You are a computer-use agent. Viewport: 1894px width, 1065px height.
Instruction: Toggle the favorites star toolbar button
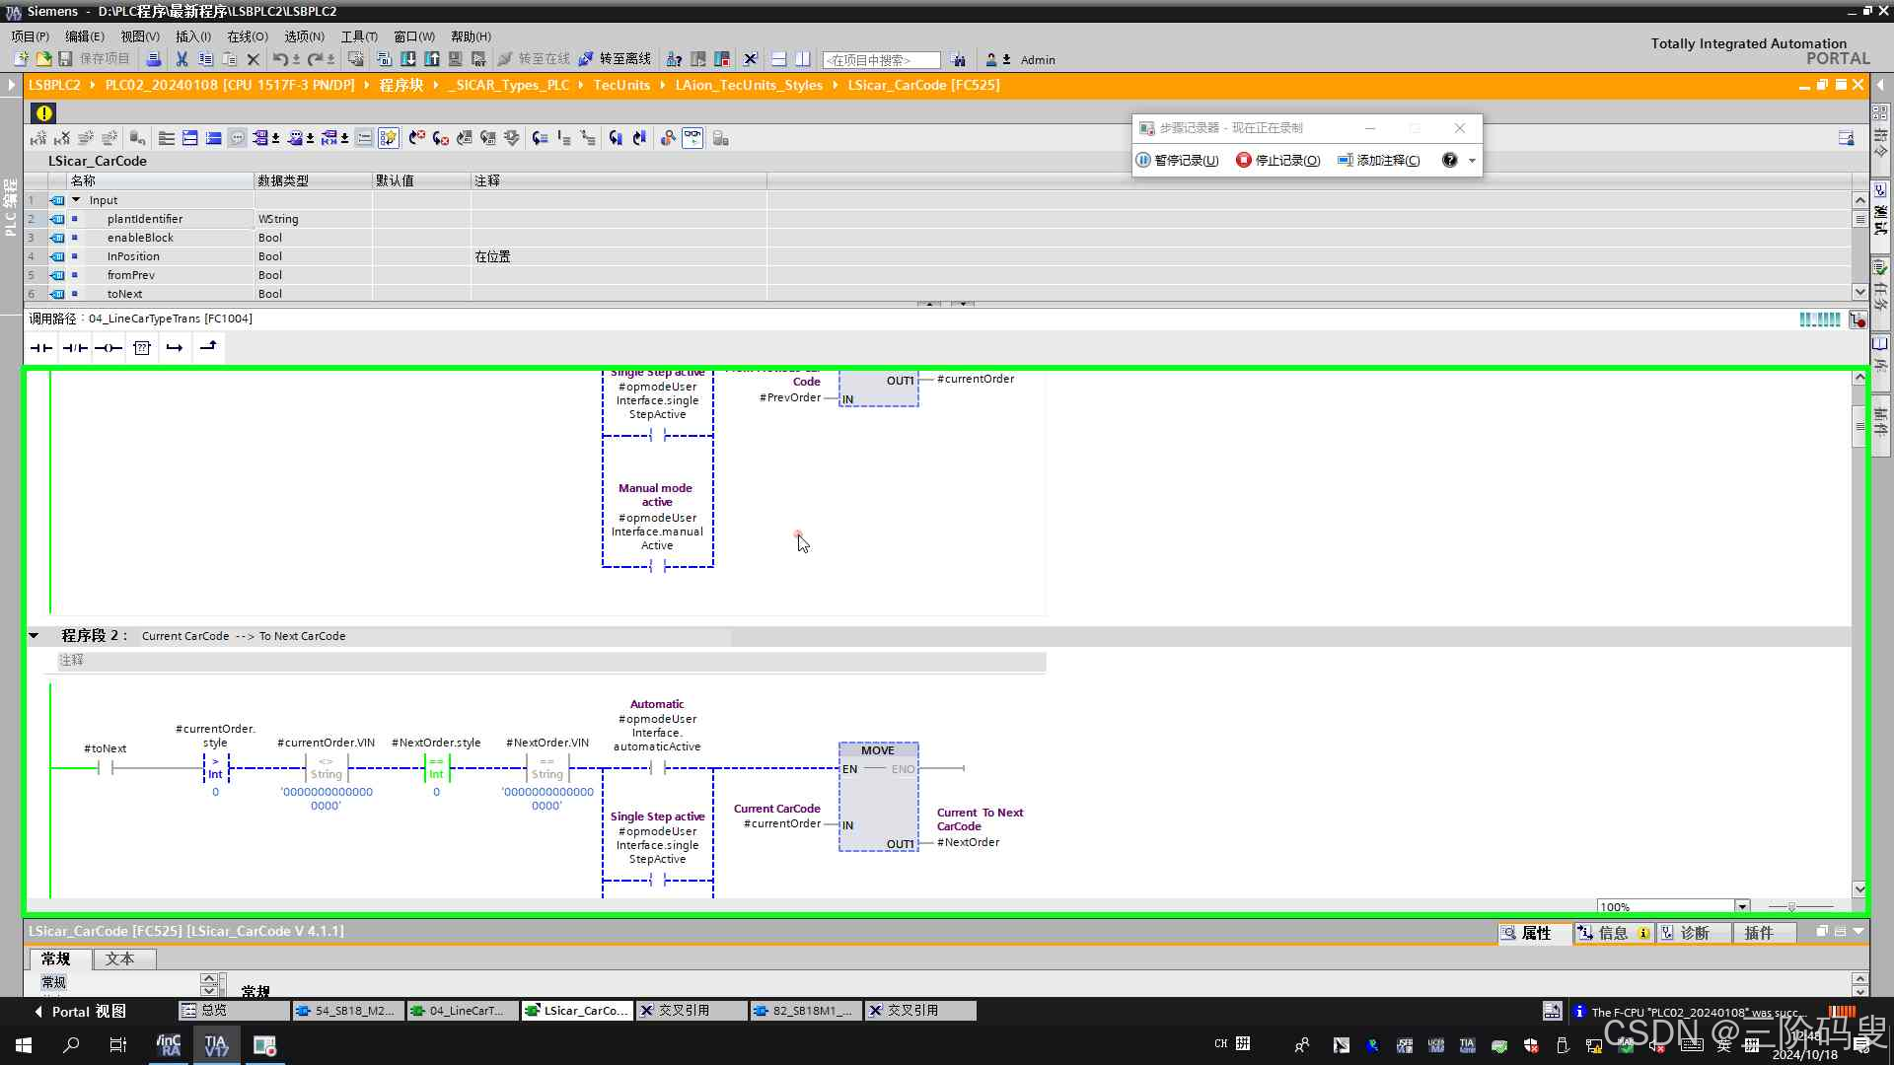(x=389, y=138)
